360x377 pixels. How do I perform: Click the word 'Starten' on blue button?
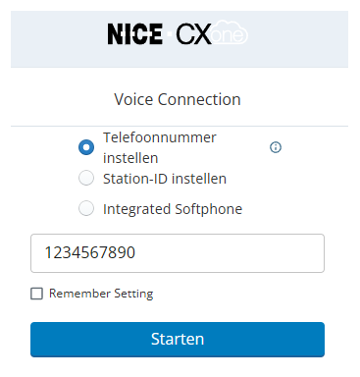[178, 339]
